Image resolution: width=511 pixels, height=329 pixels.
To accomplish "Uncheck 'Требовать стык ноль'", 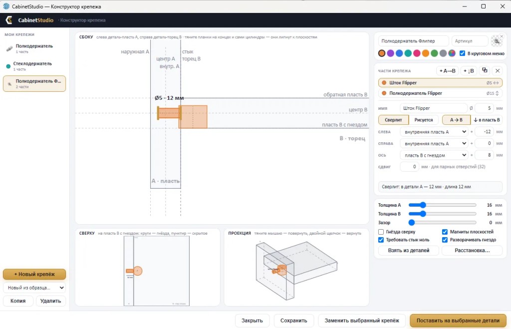I will [x=381, y=240].
